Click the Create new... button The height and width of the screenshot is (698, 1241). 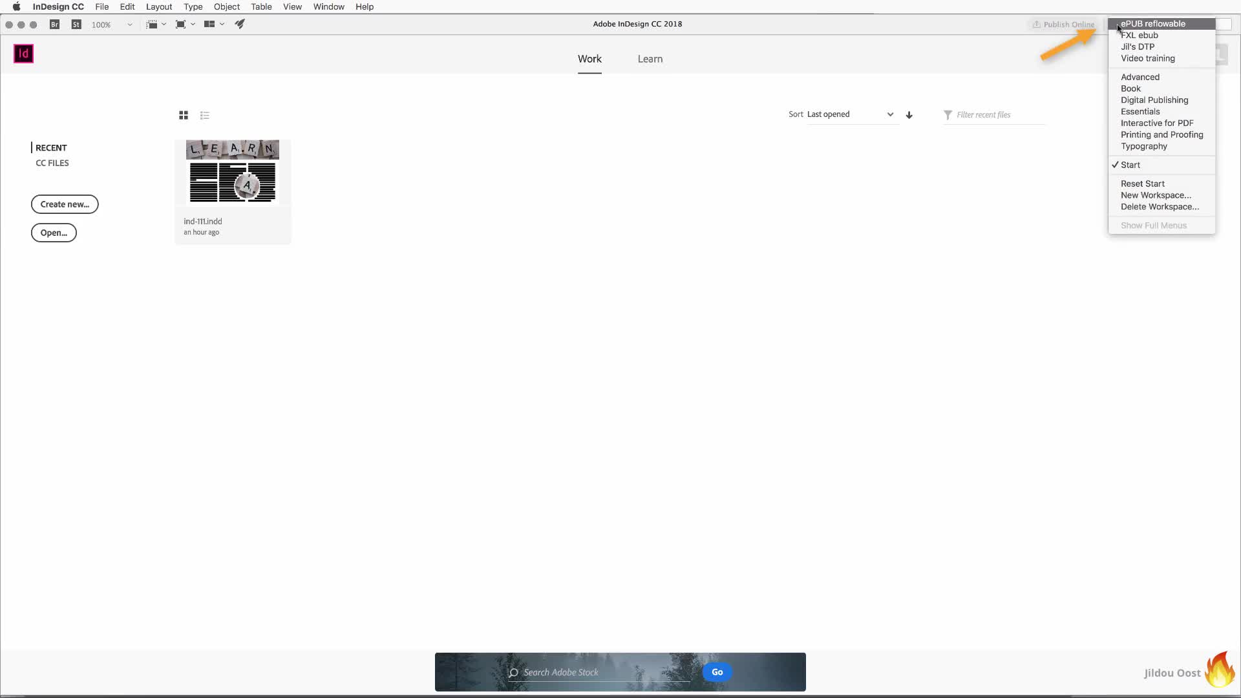click(65, 205)
